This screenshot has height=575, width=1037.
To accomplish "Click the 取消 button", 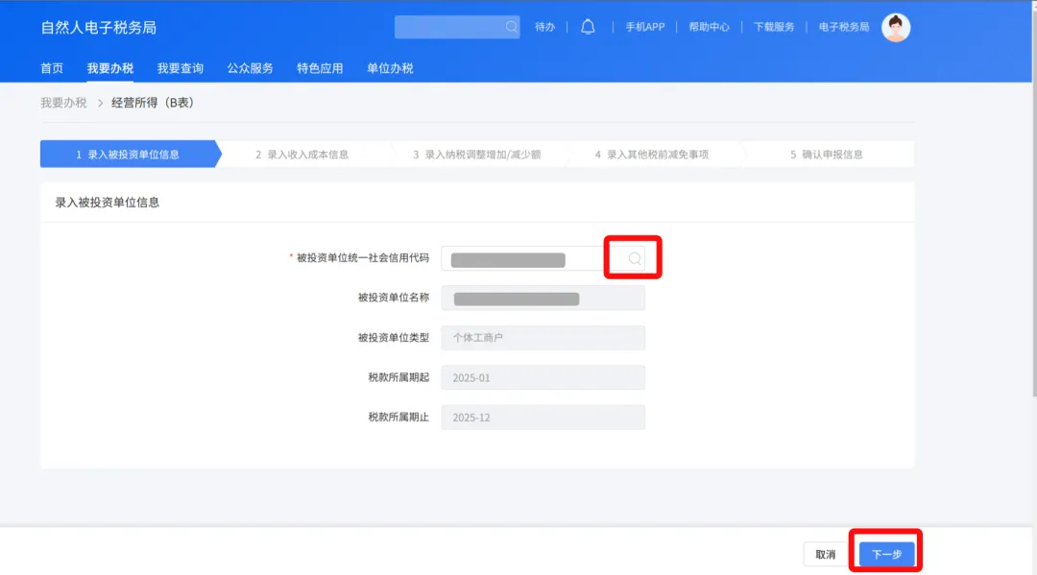I will (x=825, y=553).
